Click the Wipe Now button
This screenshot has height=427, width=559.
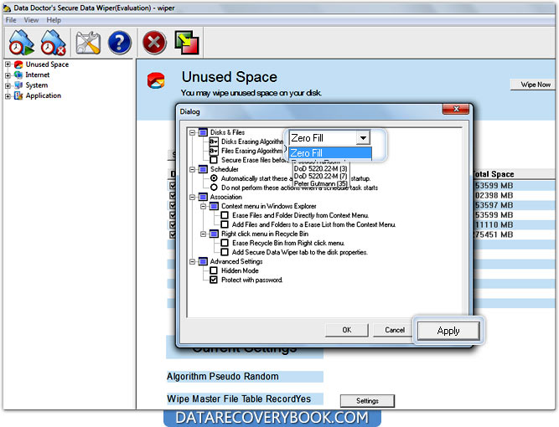[535, 85]
